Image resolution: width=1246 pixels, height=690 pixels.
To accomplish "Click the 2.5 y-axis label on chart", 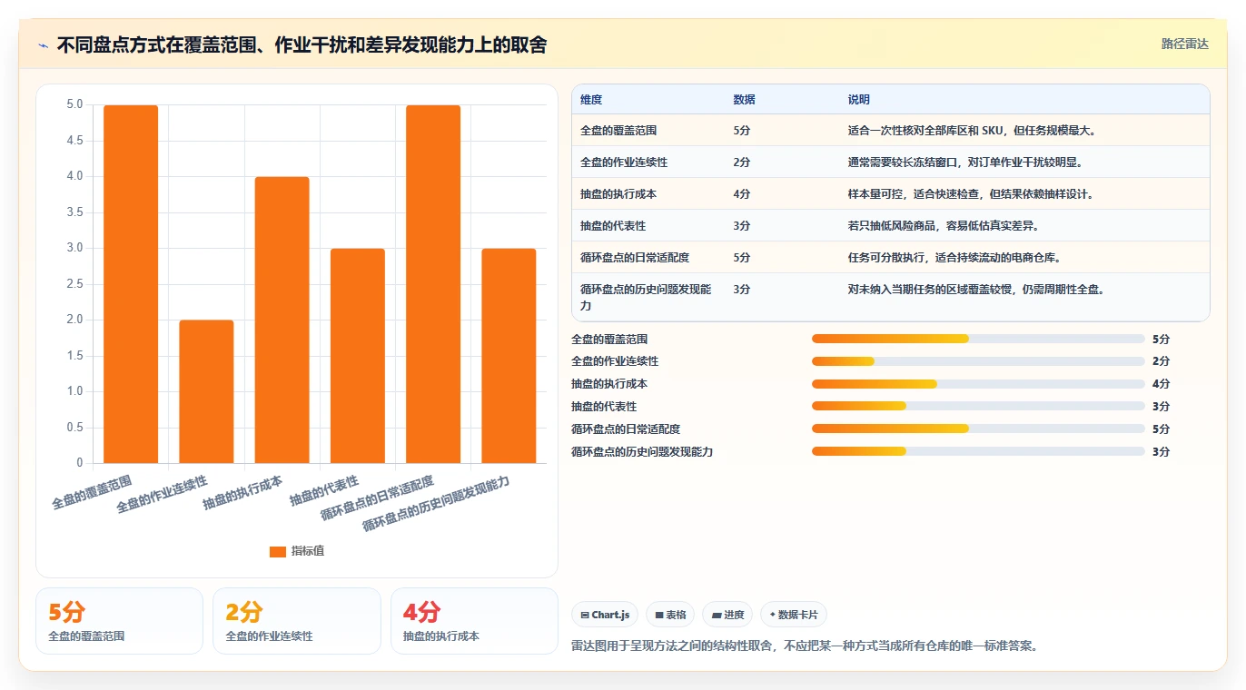I will point(74,284).
